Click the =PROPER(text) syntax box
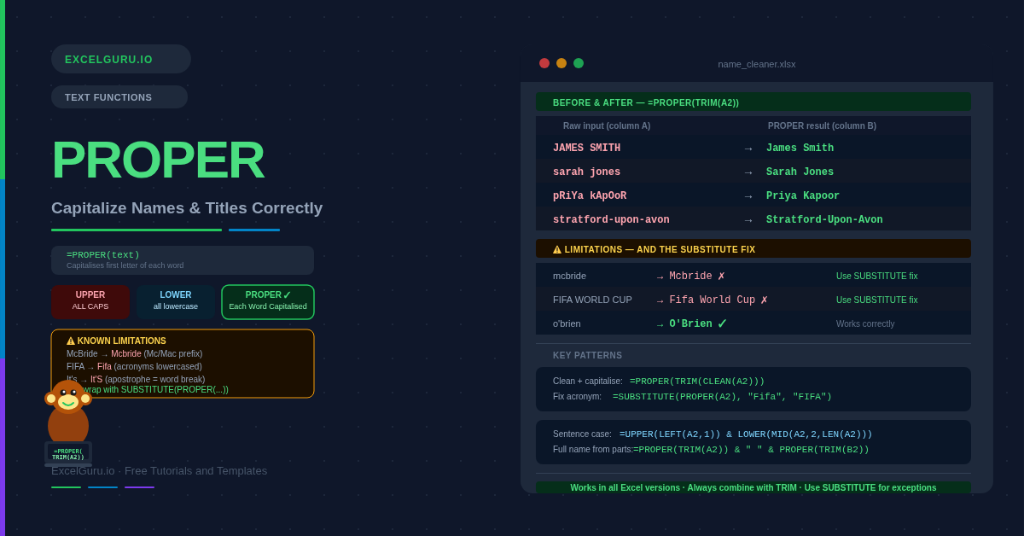1024x536 pixels. (183, 260)
